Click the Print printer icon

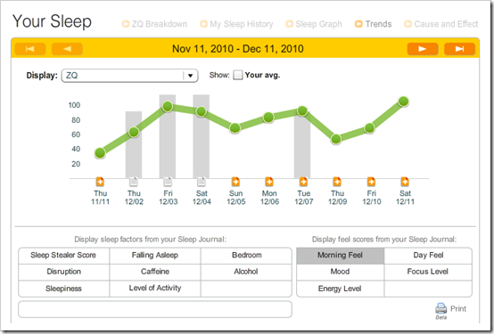coord(441,308)
